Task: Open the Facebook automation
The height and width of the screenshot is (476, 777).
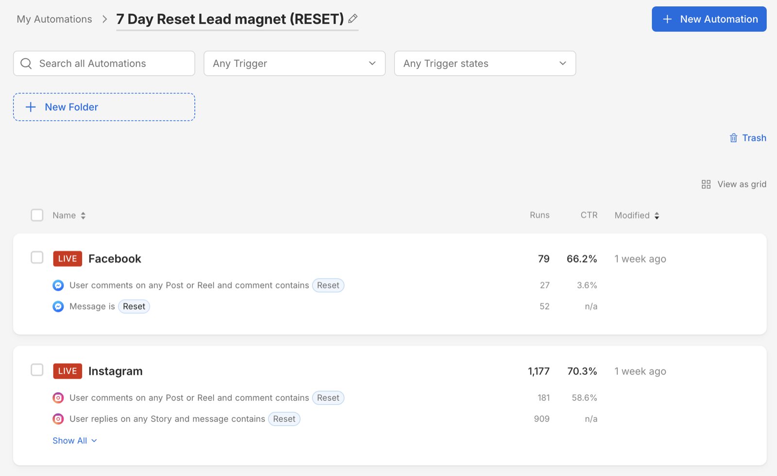Action: click(115, 259)
